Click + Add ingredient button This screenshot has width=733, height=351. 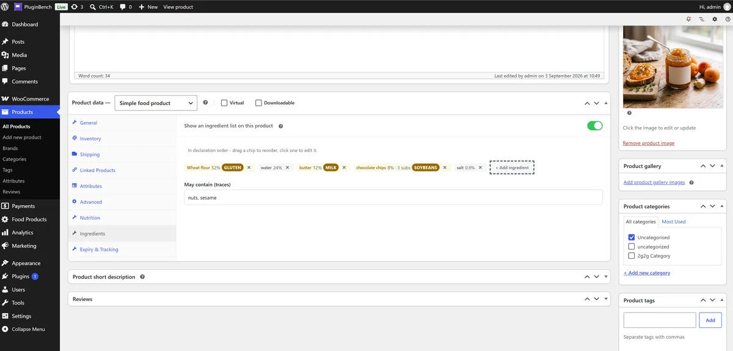[512, 167]
